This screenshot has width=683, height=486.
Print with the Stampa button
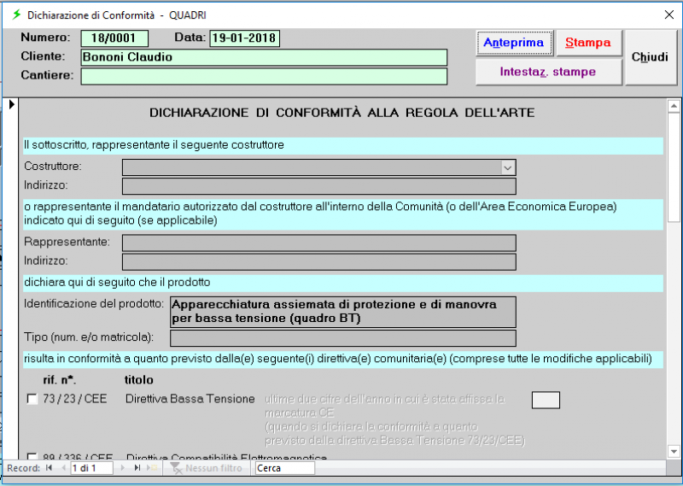pos(588,43)
